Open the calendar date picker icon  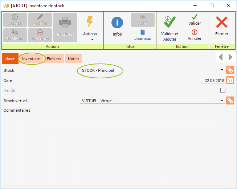tap(230, 81)
